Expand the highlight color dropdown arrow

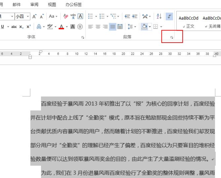[x=55, y=27]
